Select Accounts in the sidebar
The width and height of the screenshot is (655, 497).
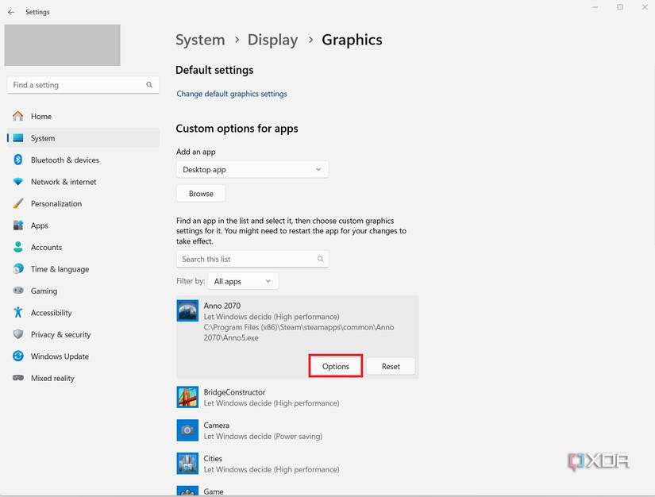(83, 247)
